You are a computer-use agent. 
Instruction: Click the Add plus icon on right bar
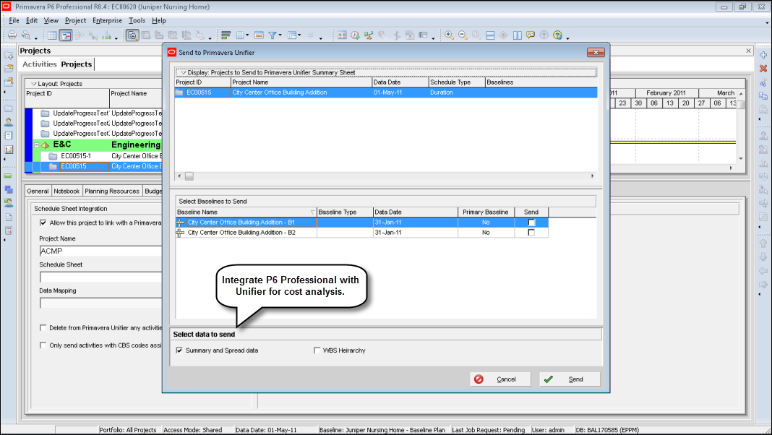(x=763, y=55)
